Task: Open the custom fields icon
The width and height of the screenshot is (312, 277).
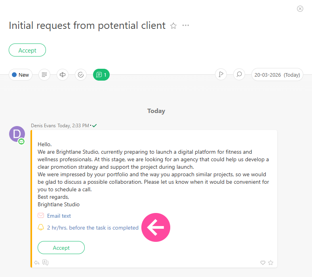Action: coord(63,75)
